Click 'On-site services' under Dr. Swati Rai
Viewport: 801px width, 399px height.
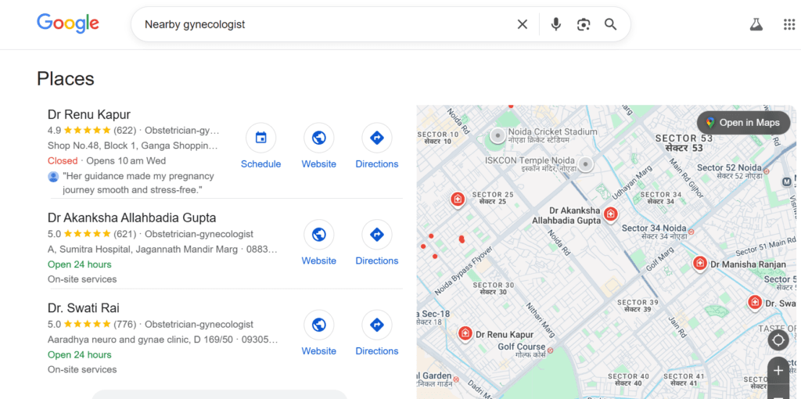[x=82, y=369]
